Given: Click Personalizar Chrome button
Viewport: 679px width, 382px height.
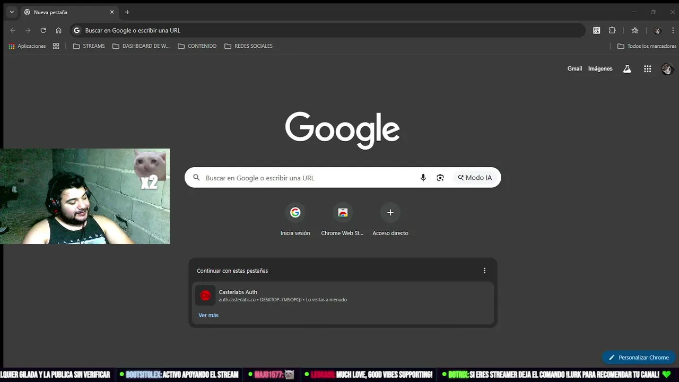Looking at the screenshot, I should click(639, 358).
